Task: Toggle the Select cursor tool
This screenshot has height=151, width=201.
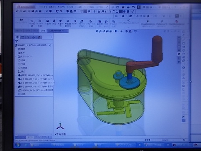Action: 139,7
